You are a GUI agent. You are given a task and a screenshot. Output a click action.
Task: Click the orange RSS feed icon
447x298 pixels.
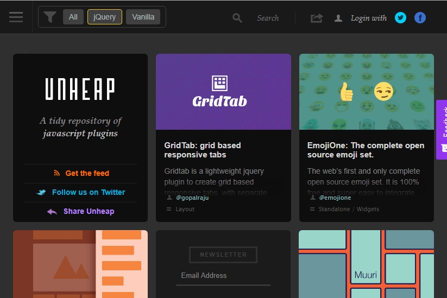tap(56, 173)
